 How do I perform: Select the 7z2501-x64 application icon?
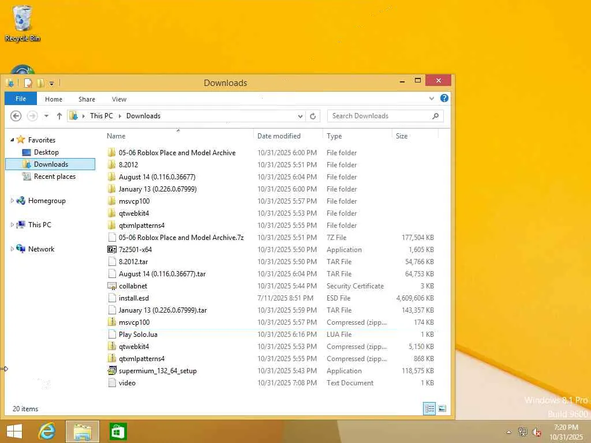point(111,249)
